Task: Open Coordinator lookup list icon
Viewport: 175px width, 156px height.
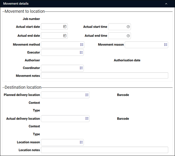Action: coord(81,68)
